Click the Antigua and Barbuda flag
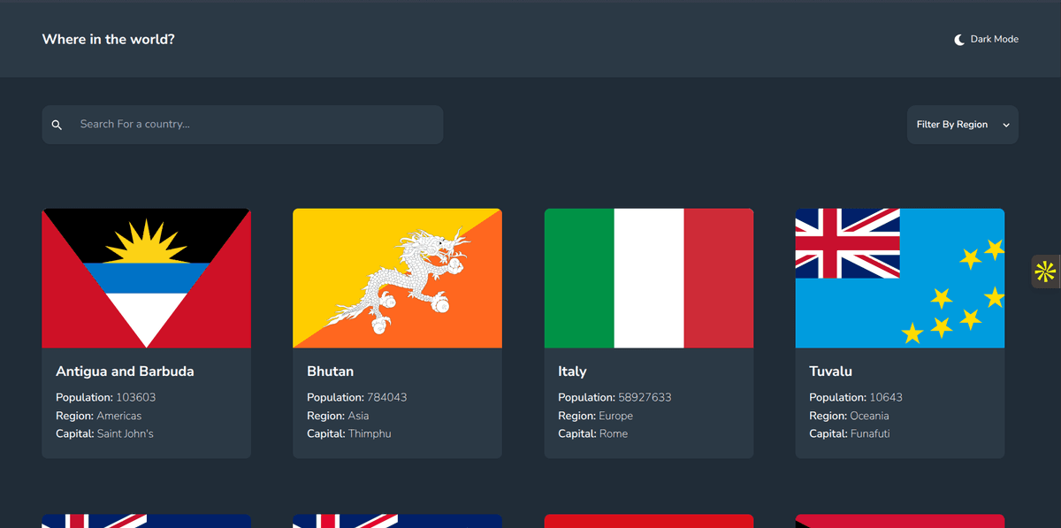Screen dimensions: 1061x528 (x=146, y=277)
